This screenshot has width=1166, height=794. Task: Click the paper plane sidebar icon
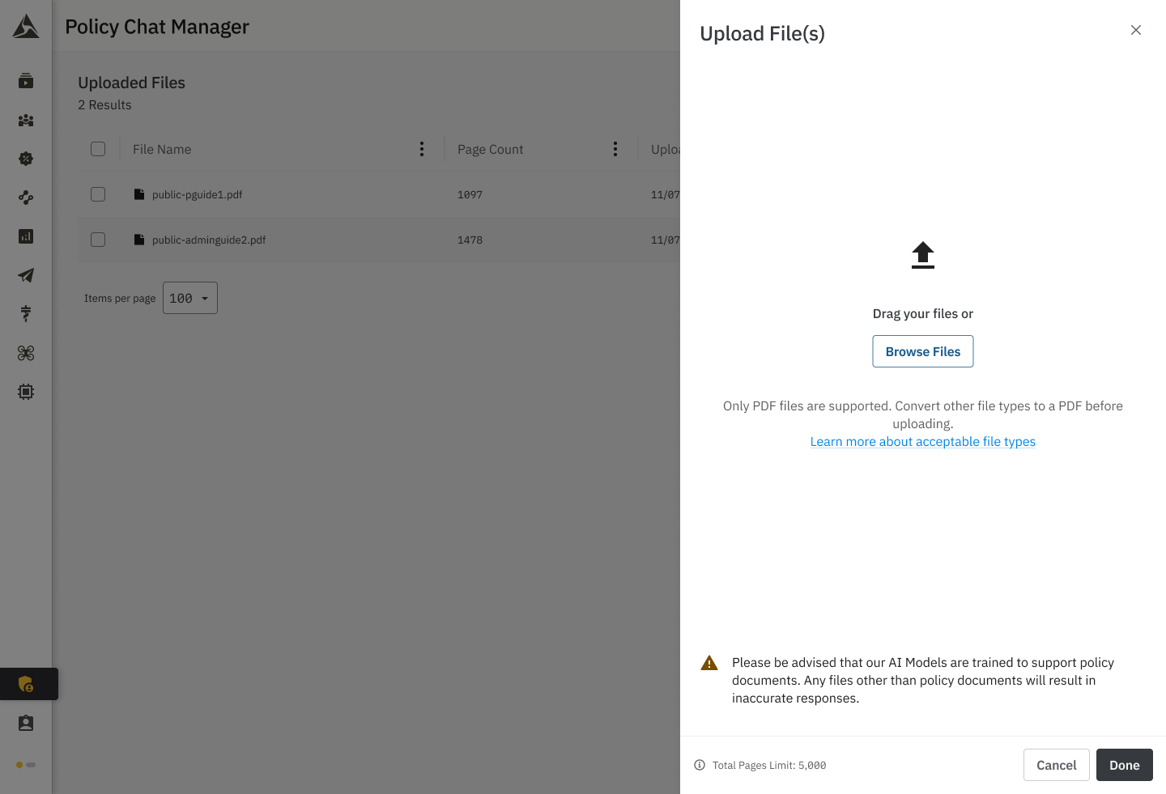26,275
